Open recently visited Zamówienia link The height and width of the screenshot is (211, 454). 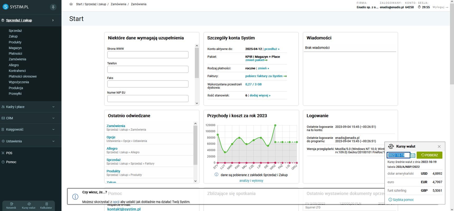[116, 126]
